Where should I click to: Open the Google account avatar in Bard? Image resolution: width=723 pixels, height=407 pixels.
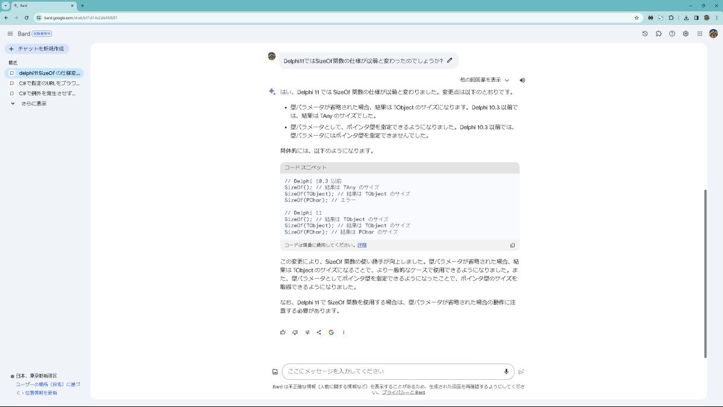[x=713, y=34]
